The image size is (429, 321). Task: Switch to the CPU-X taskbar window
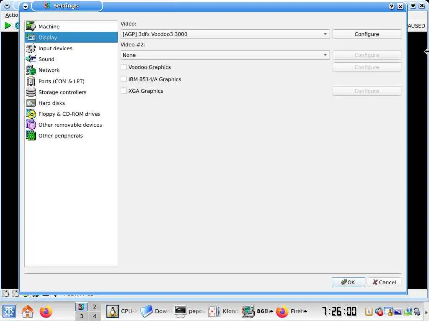[122, 311]
